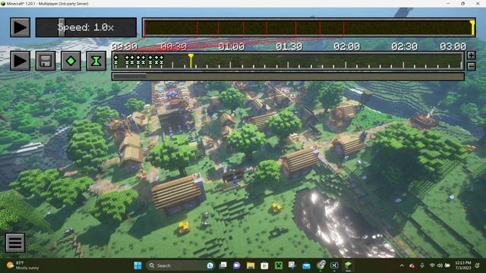Adjust the Speed 1.0x slider

(86, 27)
